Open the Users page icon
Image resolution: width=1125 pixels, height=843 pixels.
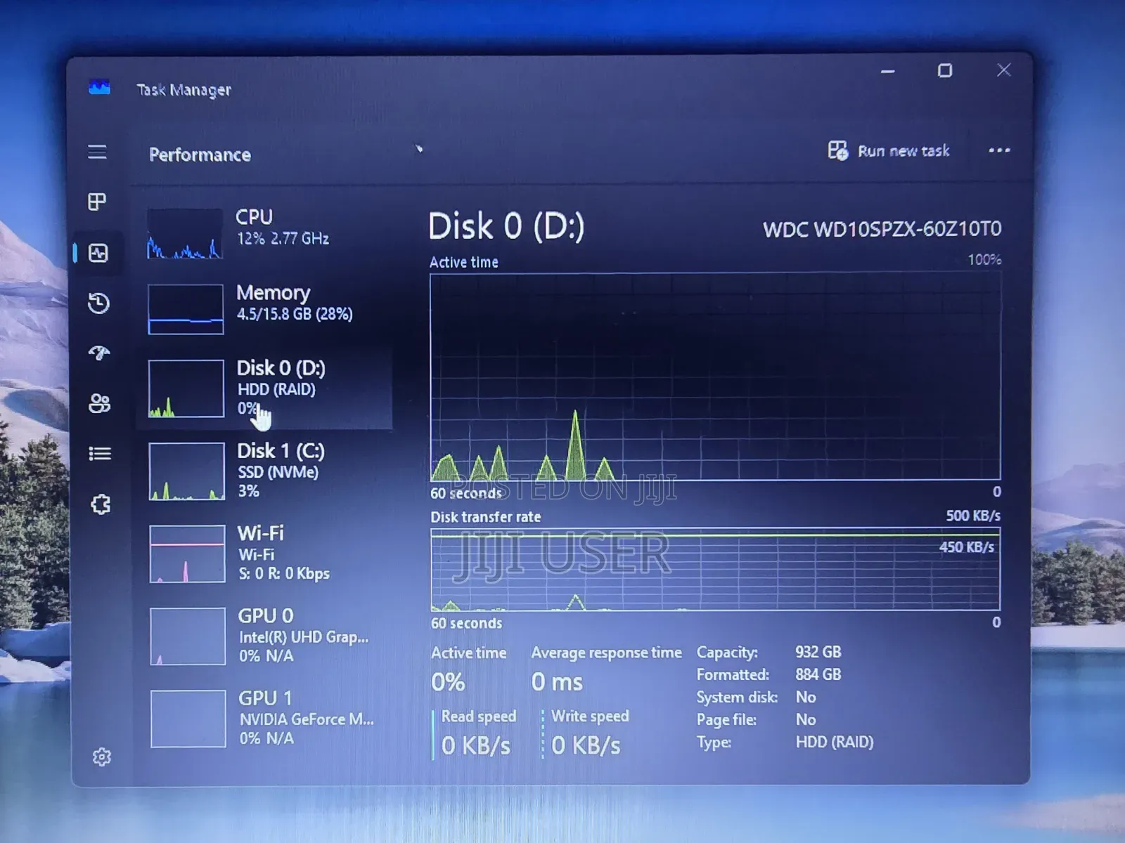[x=99, y=403]
